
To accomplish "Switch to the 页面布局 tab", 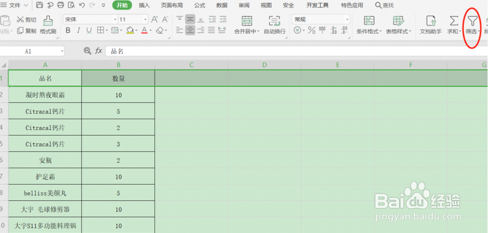I will click(172, 5).
